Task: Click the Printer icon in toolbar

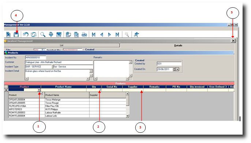Action: coord(84,35)
